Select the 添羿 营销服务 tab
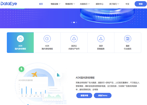 pyautogui.click(x=101, y=43)
